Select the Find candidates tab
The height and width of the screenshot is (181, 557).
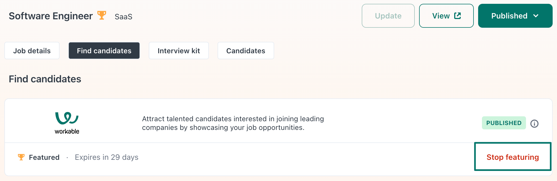tap(104, 51)
